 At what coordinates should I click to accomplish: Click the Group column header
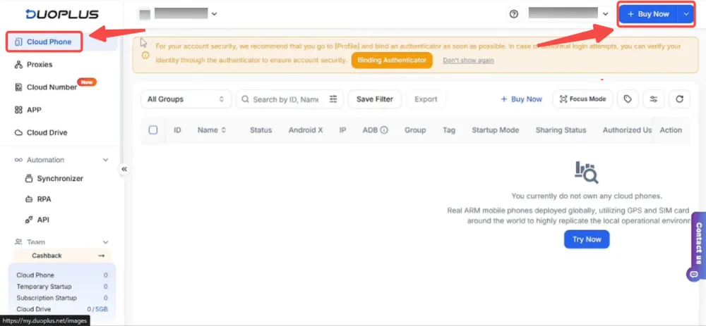pos(415,130)
